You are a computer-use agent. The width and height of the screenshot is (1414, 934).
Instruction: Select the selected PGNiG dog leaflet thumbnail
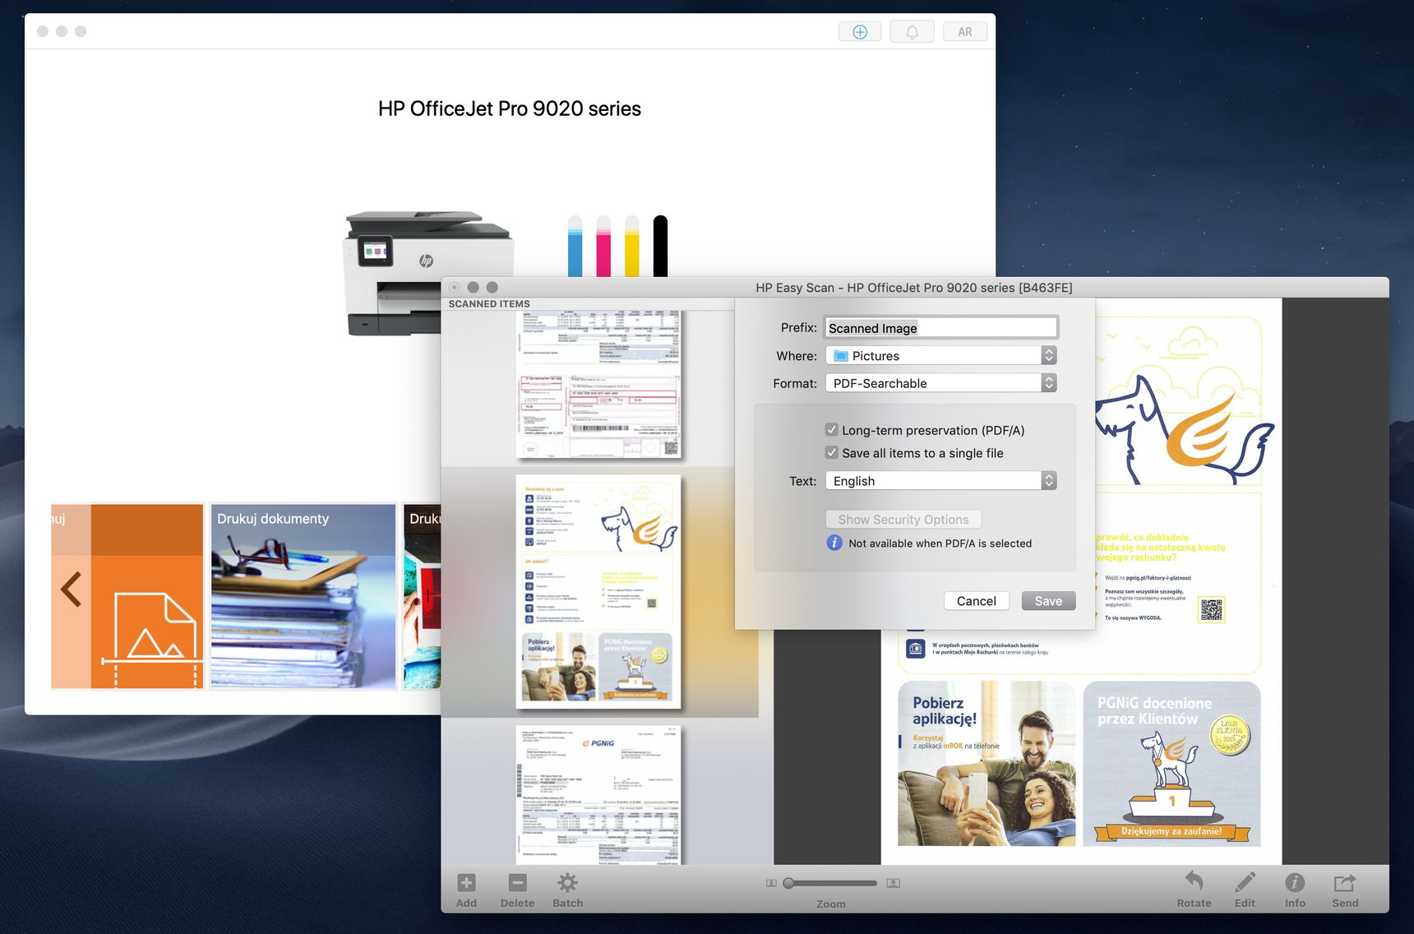click(x=598, y=592)
